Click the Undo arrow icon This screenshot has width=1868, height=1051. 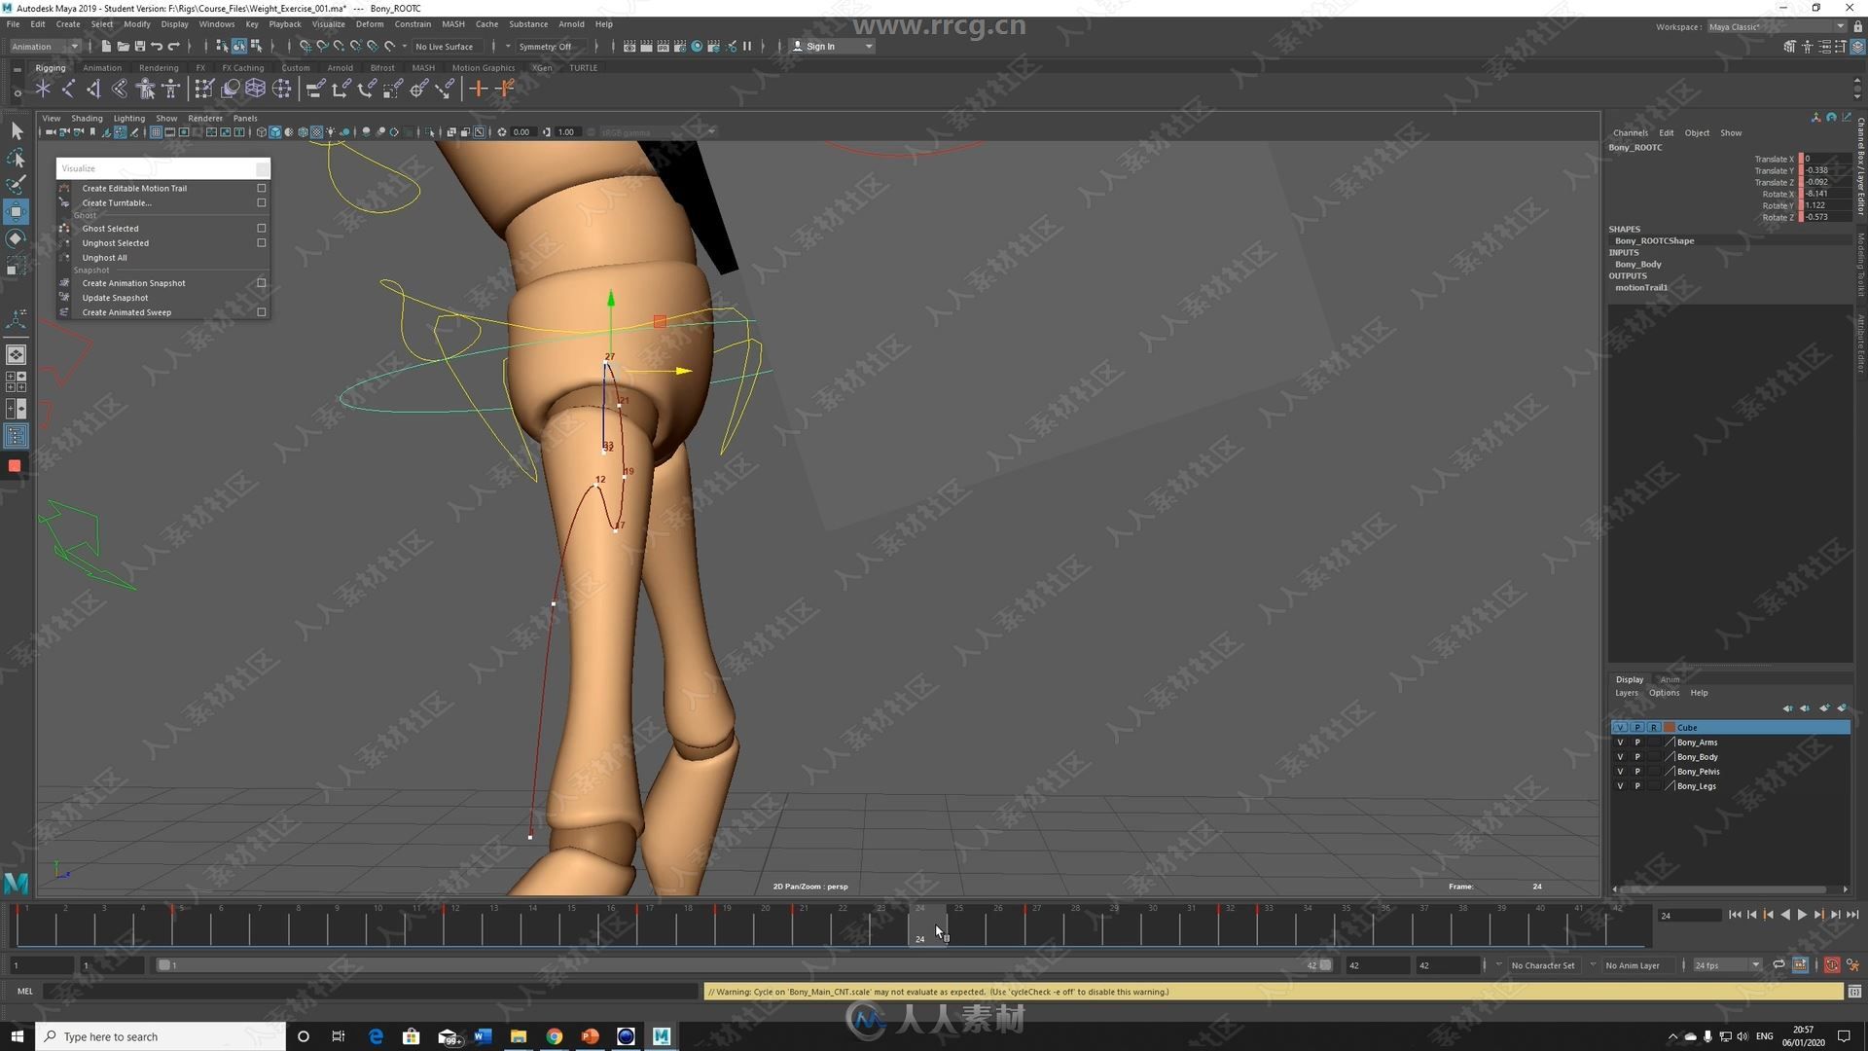(x=157, y=46)
